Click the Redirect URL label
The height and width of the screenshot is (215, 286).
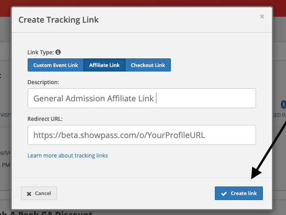[x=45, y=119]
